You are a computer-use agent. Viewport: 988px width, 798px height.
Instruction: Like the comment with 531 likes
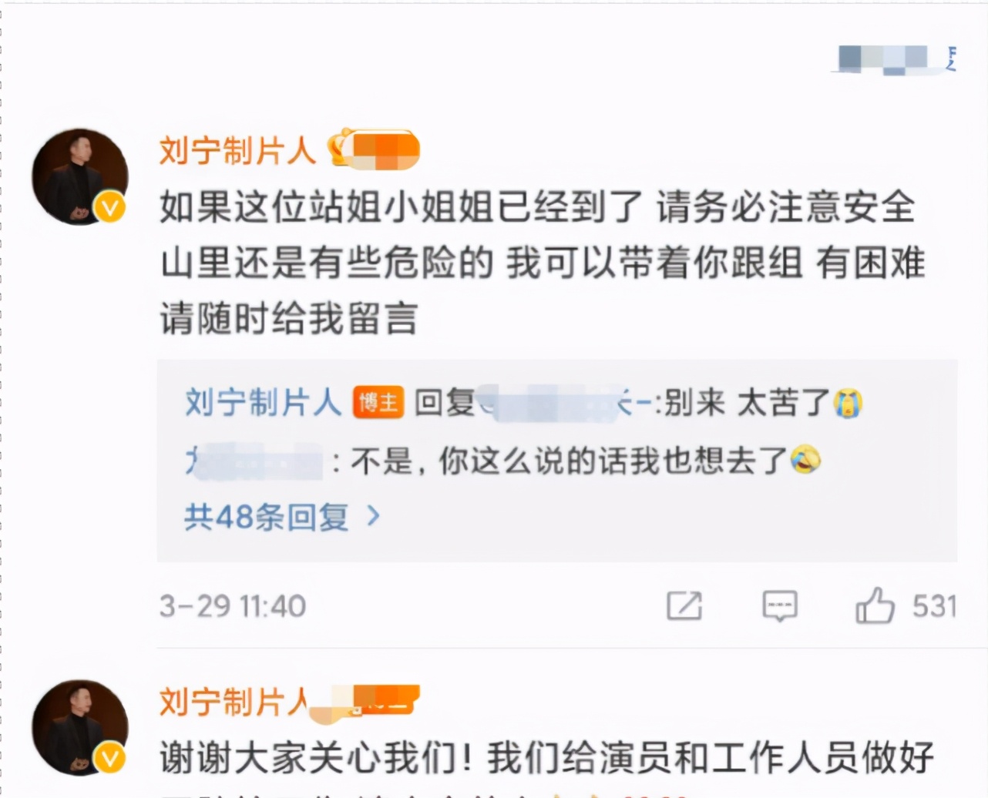(875, 605)
